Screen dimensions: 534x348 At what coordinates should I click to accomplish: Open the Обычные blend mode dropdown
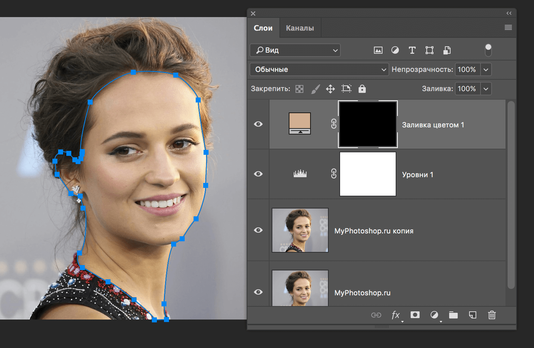tap(319, 69)
